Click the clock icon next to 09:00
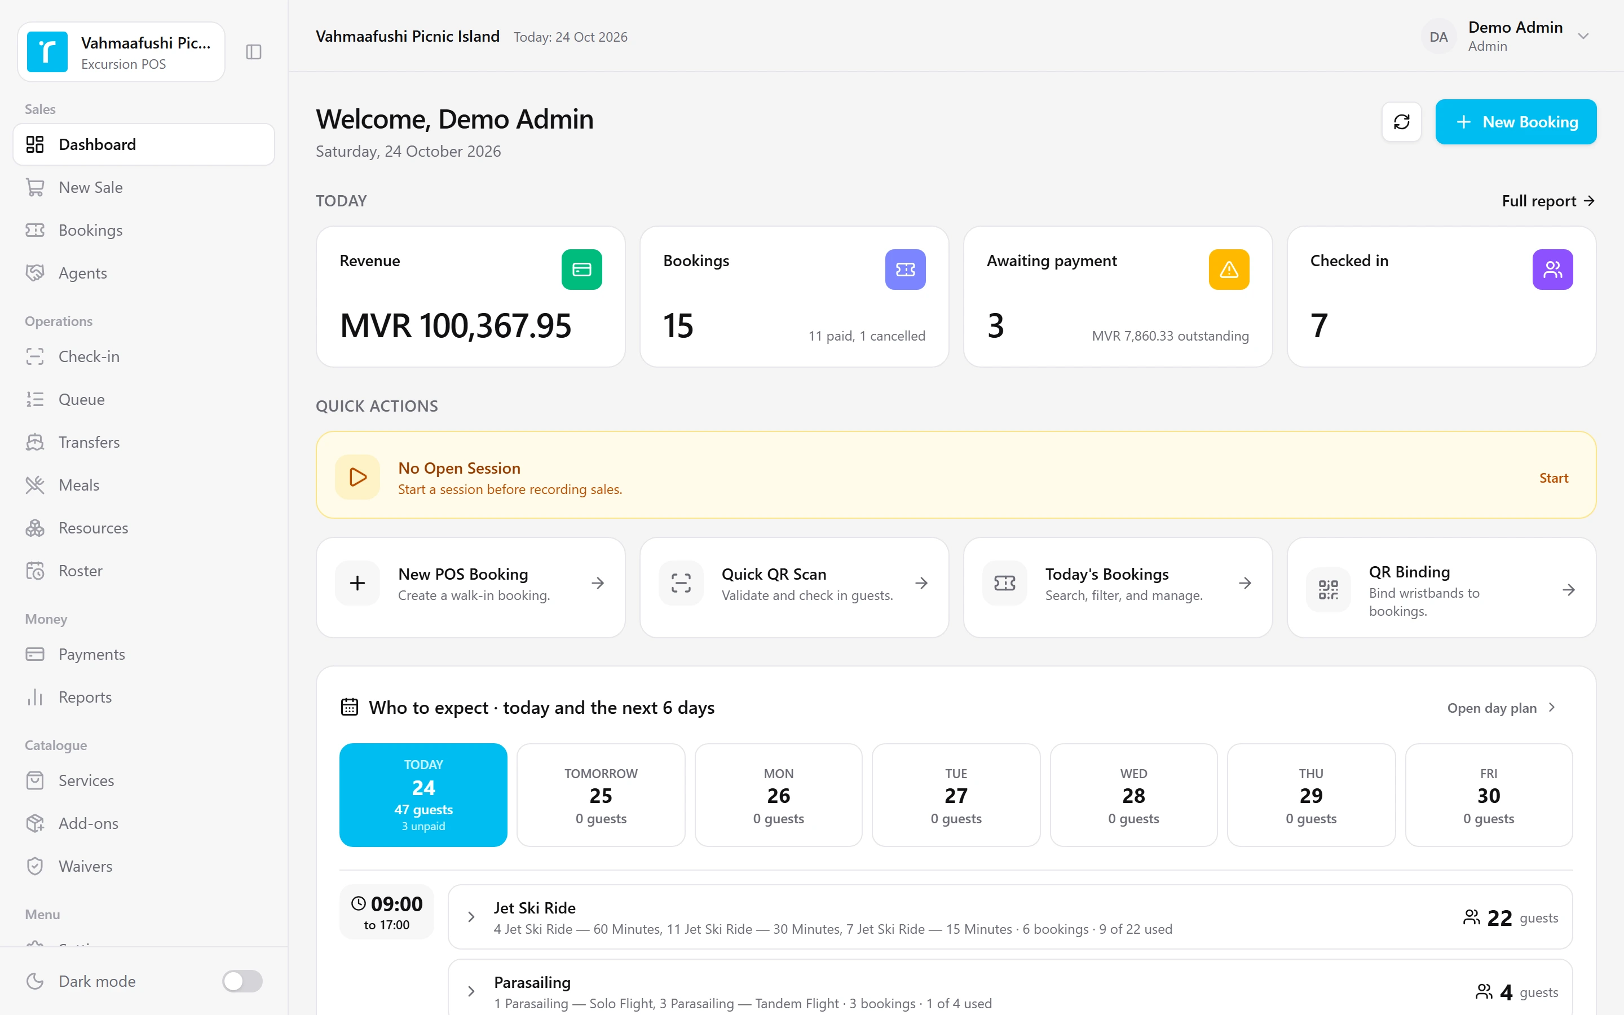This screenshot has height=1015, width=1624. tap(359, 903)
